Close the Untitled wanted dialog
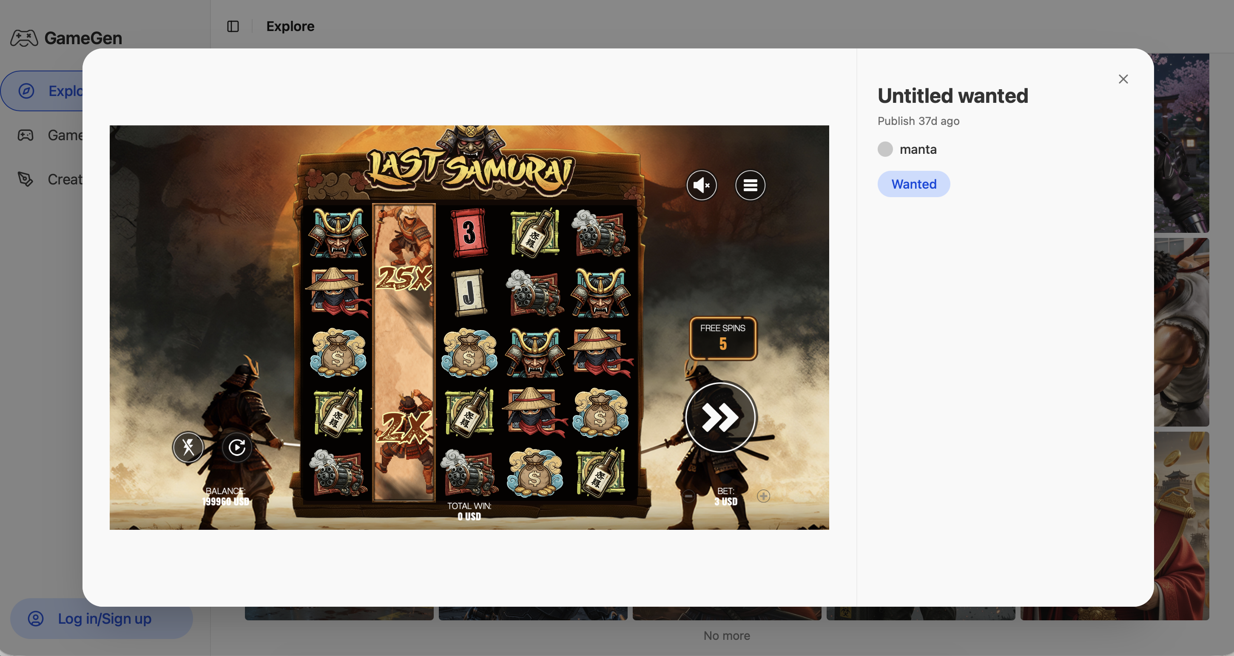Viewport: 1234px width, 656px height. 1123,79
